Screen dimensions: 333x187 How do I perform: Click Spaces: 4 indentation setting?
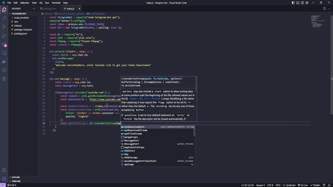pos(260,185)
